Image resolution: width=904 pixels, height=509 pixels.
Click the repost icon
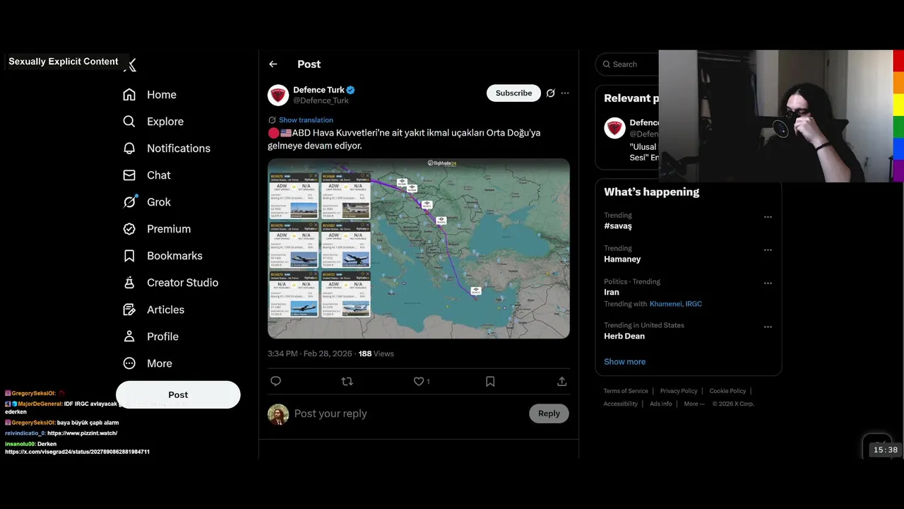[x=347, y=381]
